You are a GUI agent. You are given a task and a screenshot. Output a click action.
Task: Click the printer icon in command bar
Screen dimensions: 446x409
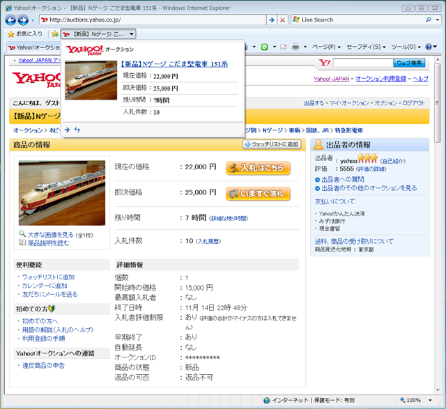pos(295,47)
